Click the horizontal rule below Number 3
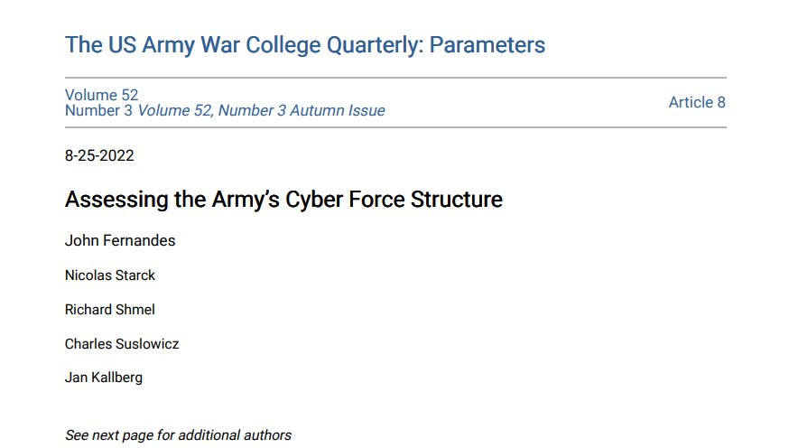Image resolution: width=789 pixels, height=448 pixels. 395,127
